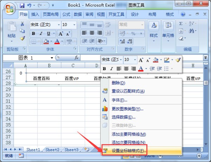Toggle italic in the mini toolbar
The height and width of the screenshot is (162, 211).
click(x=111, y=69)
